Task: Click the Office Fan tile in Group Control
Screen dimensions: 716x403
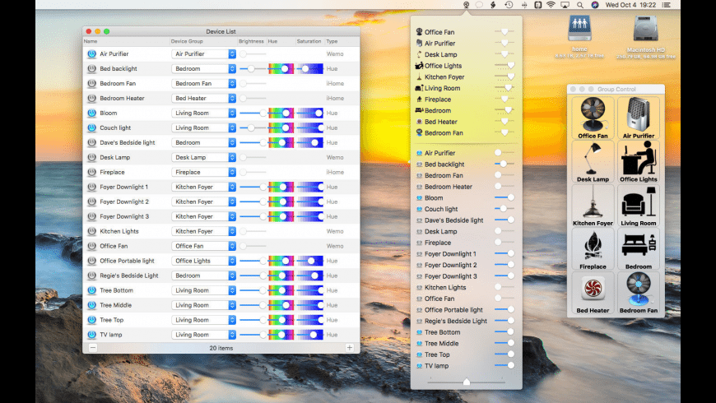Action: [x=593, y=118]
